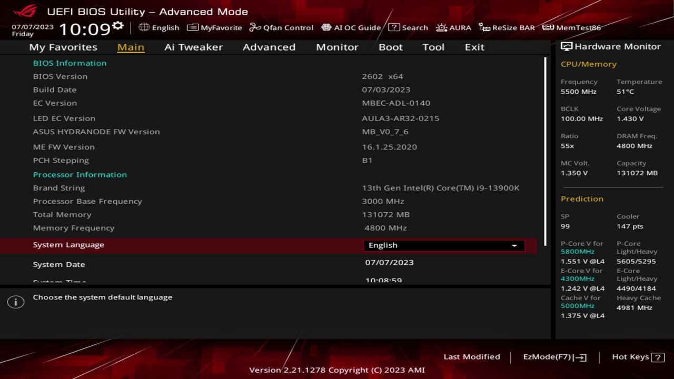The image size is (674, 379).
Task: Open the System Language dropdown
Action: (x=444, y=245)
